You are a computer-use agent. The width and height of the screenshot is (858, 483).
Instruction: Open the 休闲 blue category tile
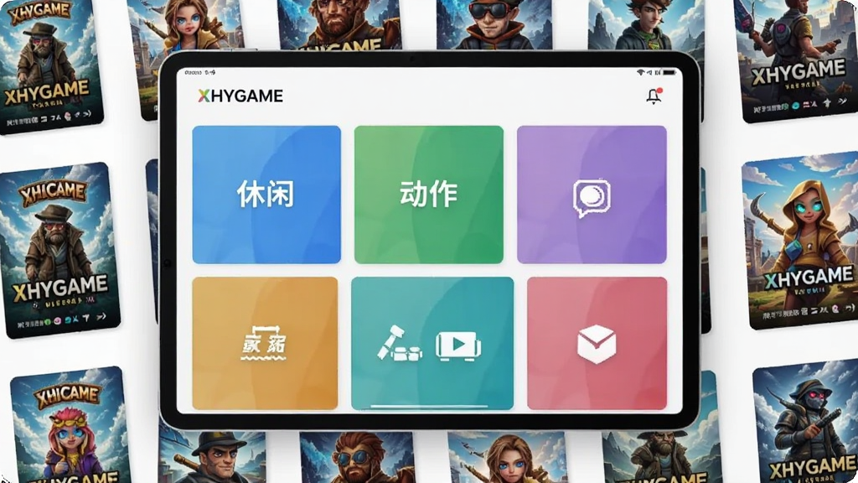coord(266,195)
